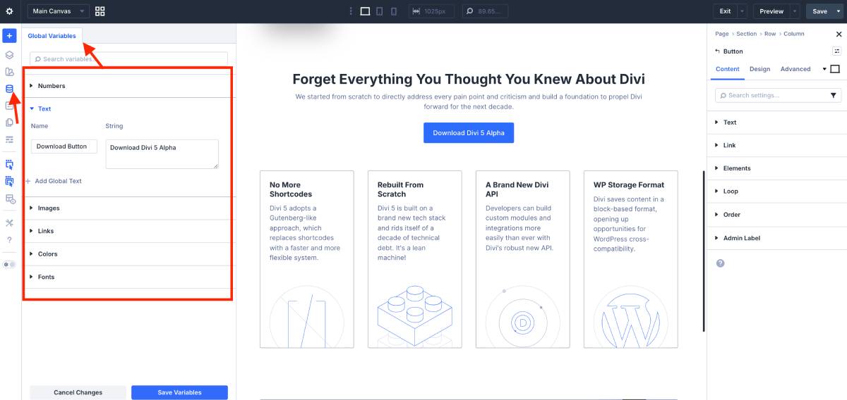Switch to the Advanced tab
Screen dimensions: 847x400
795,69
